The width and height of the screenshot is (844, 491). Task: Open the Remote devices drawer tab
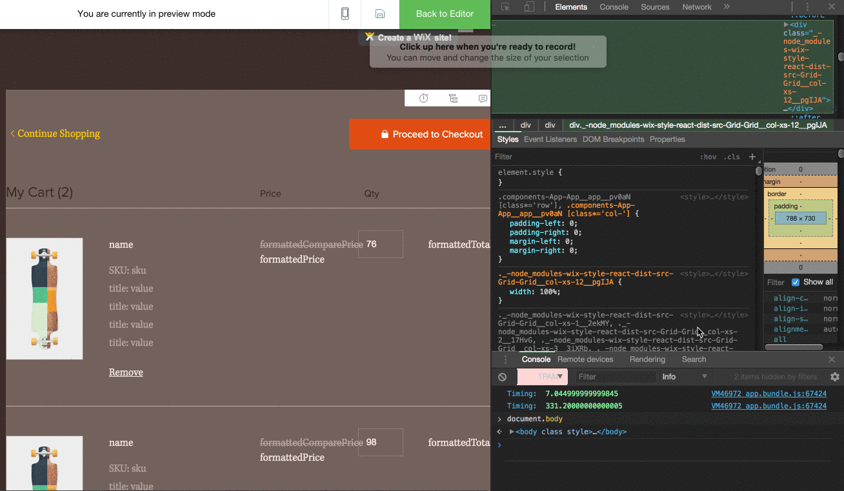(x=585, y=359)
